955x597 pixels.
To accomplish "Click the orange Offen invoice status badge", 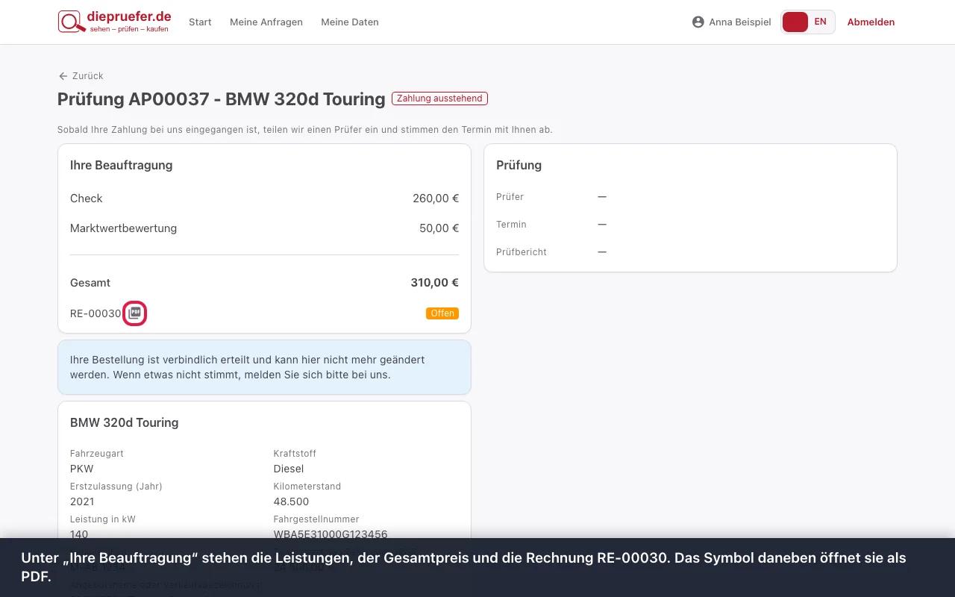I will (442, 313).
